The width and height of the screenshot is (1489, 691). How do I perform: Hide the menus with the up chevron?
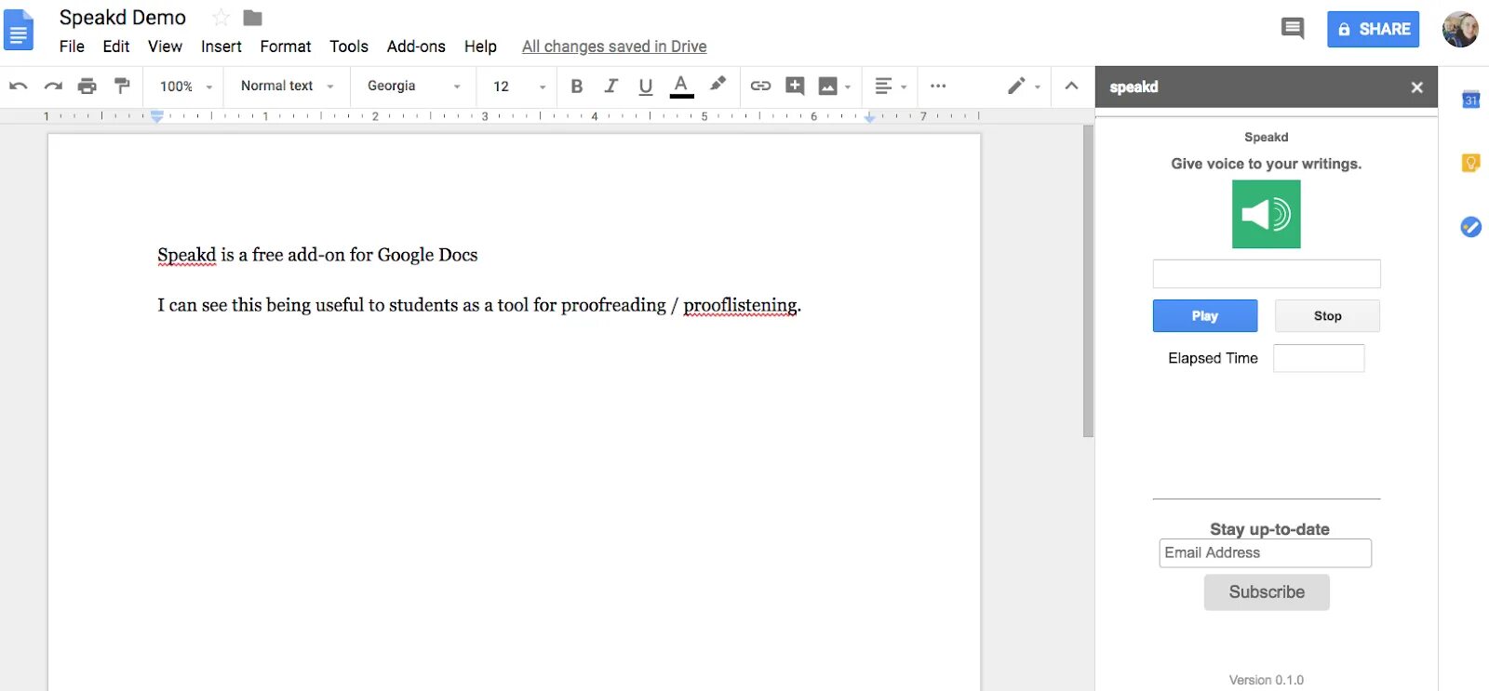1071,86
